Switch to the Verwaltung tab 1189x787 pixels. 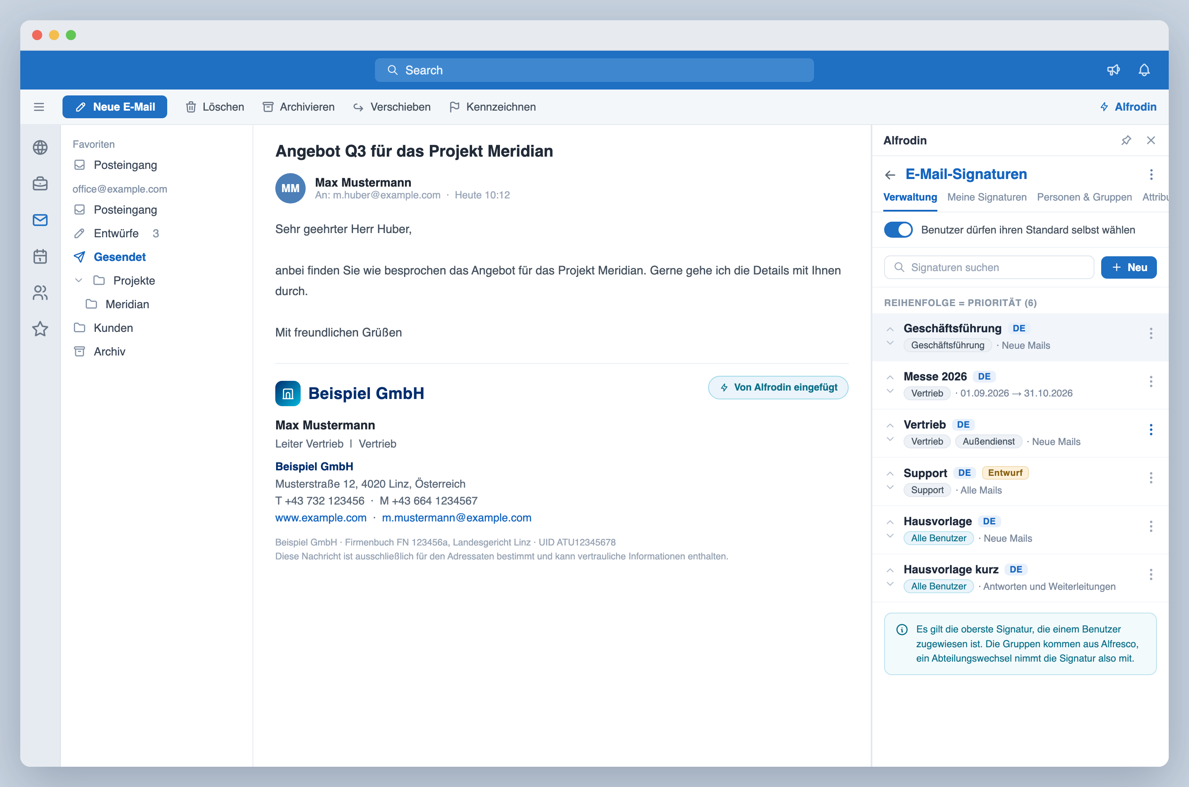click(x=910, y=197)
